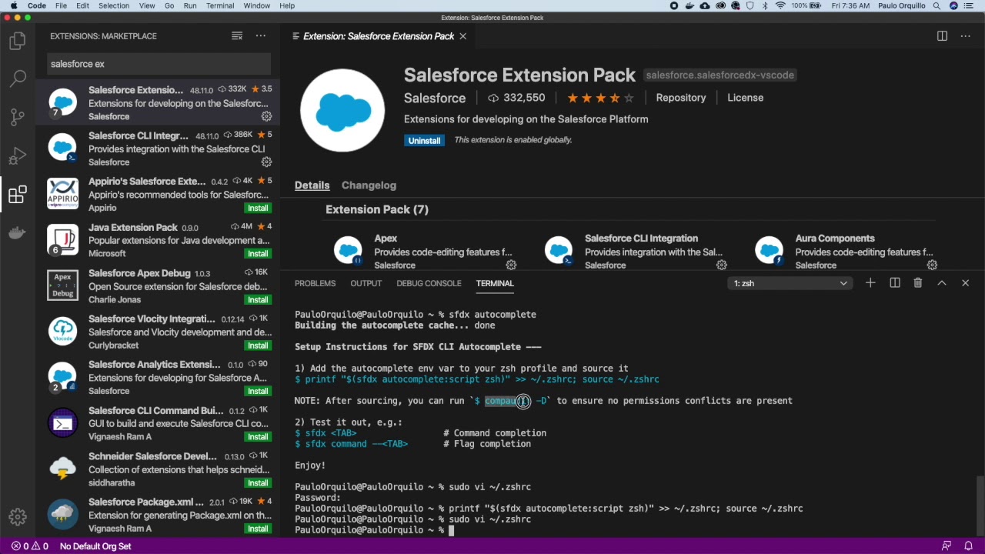Click No Default Org Set in status bar
The image size is (985, 554).
(95, 546)
